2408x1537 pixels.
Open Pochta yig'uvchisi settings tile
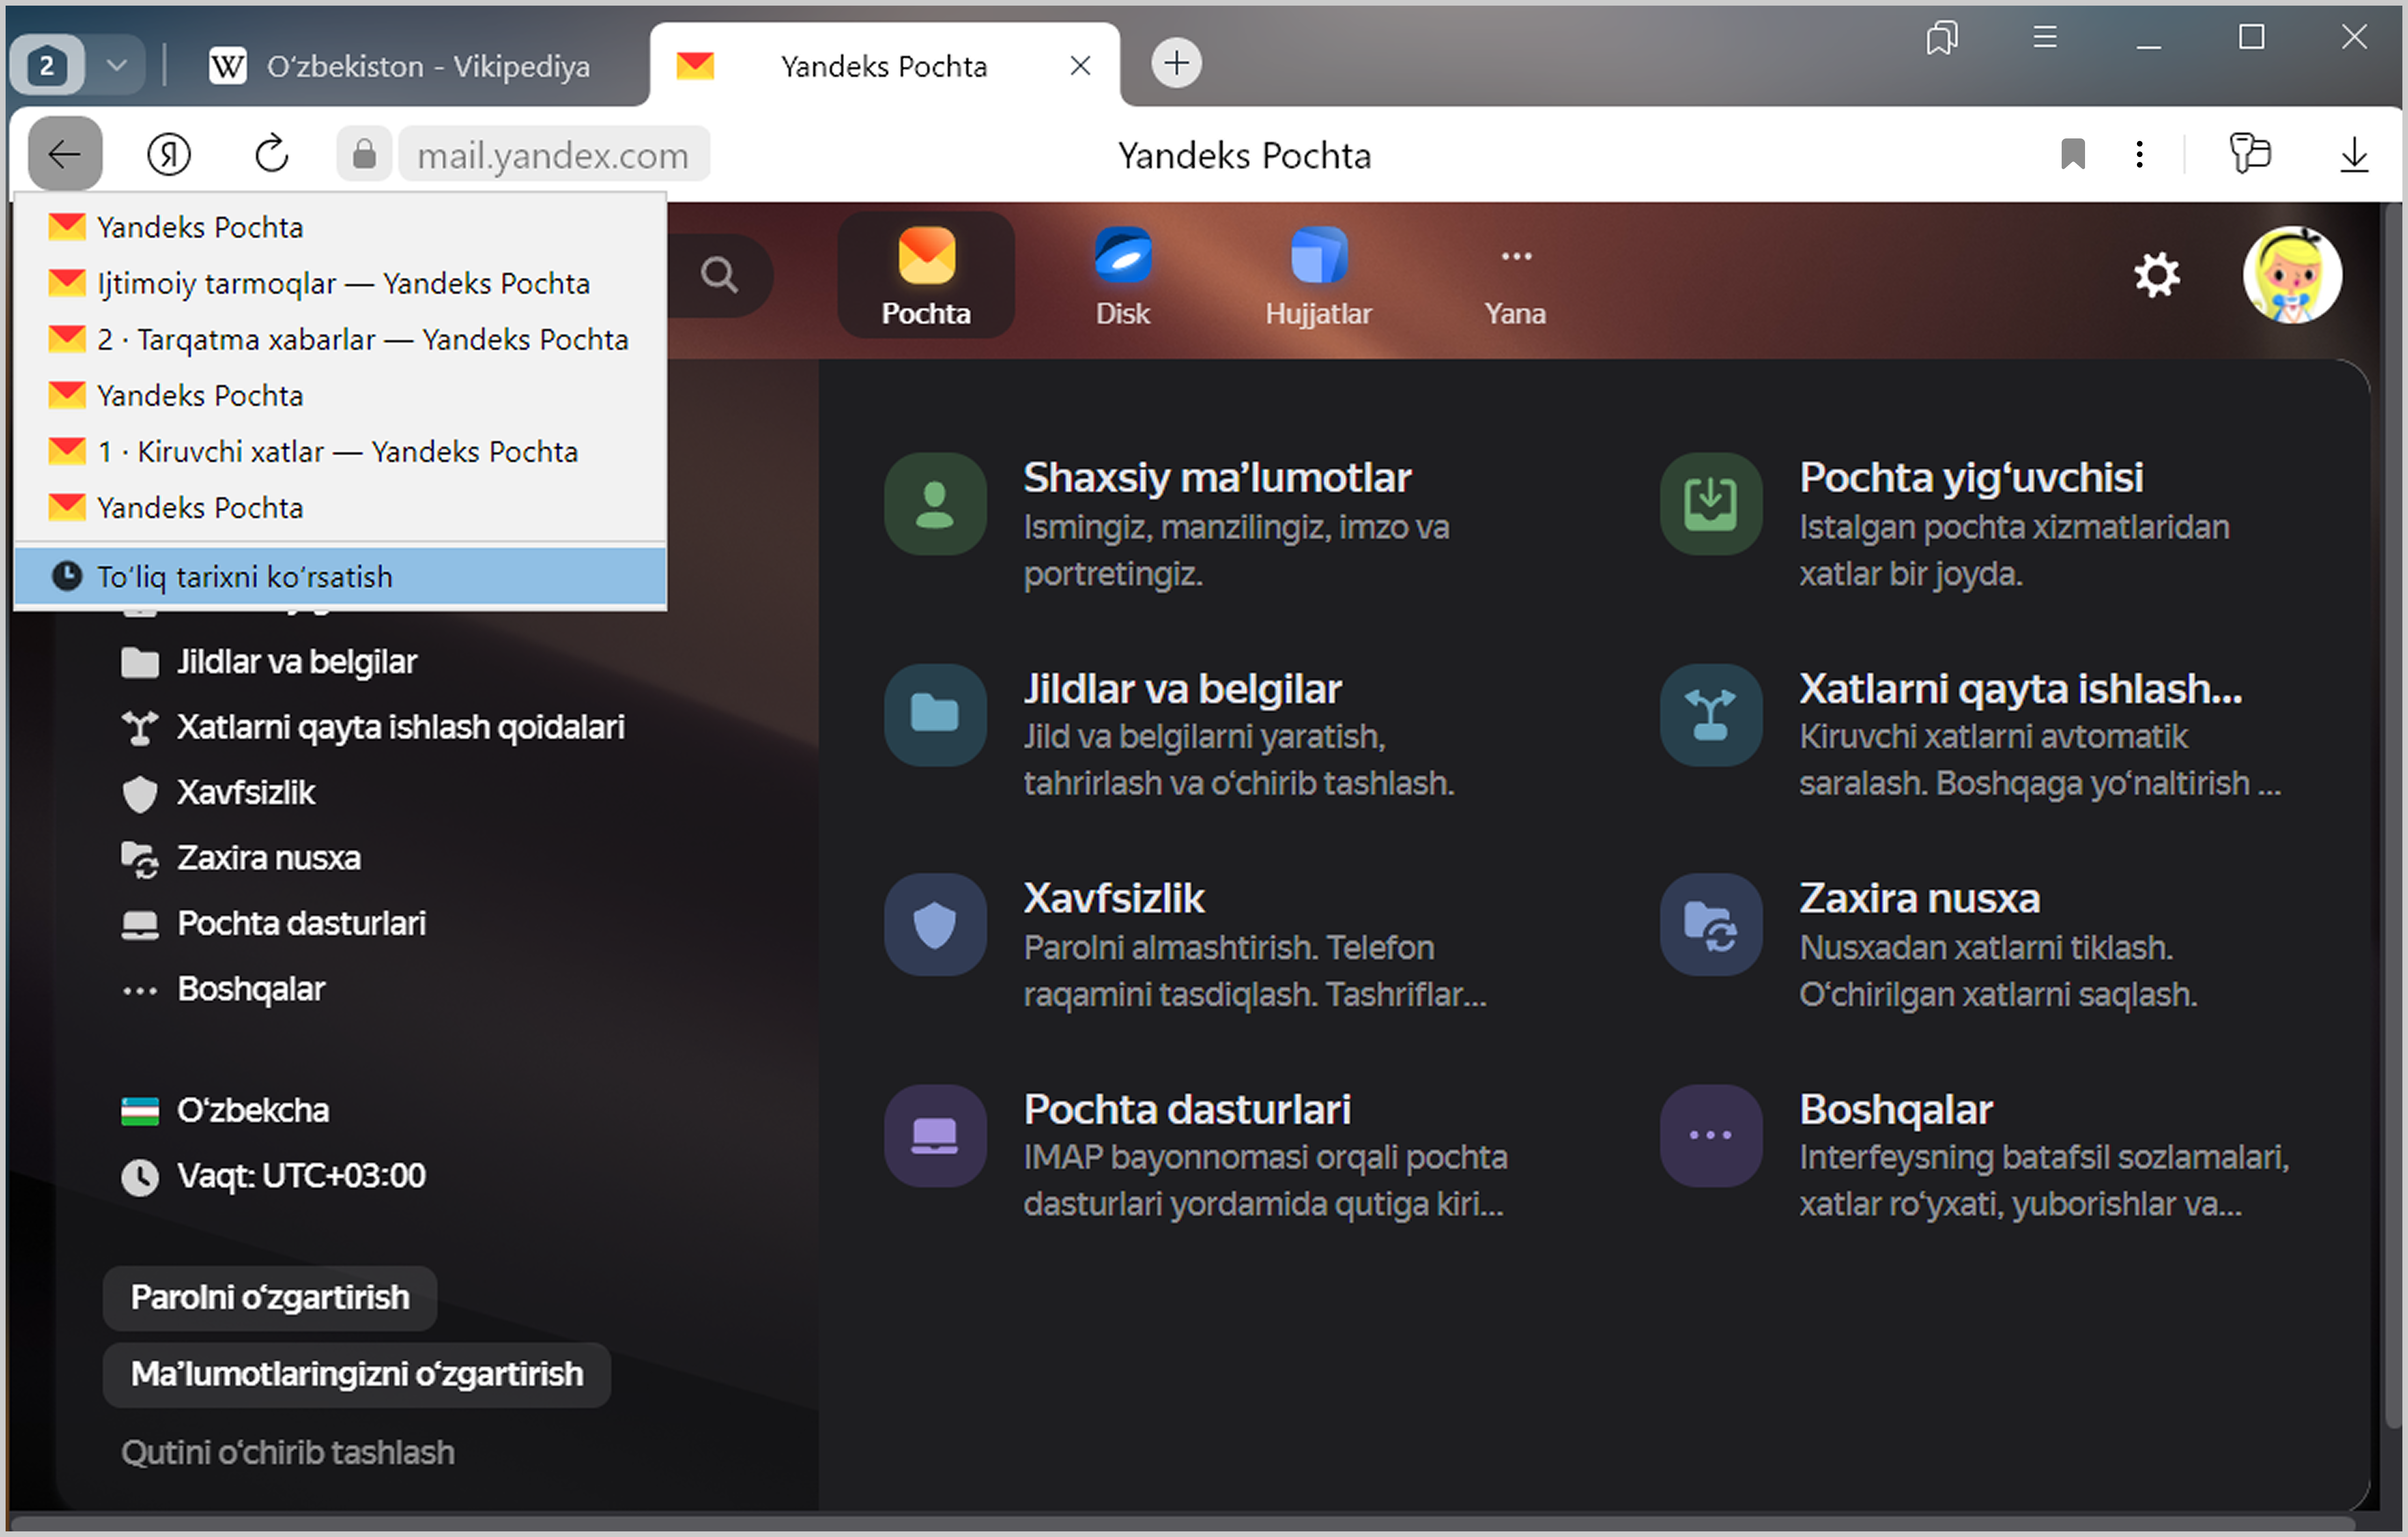pos(1970,478)
